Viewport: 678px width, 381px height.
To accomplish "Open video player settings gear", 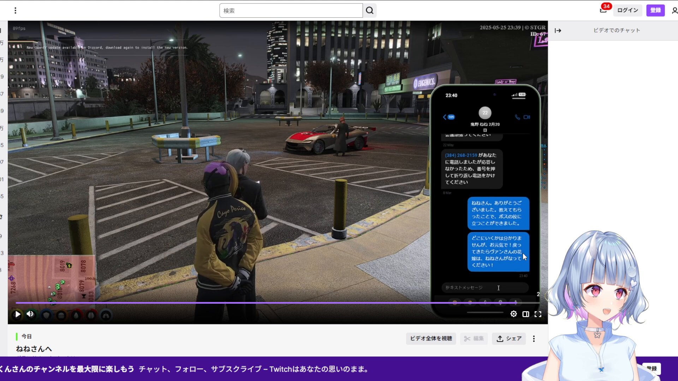I will [x=513, y=314].
